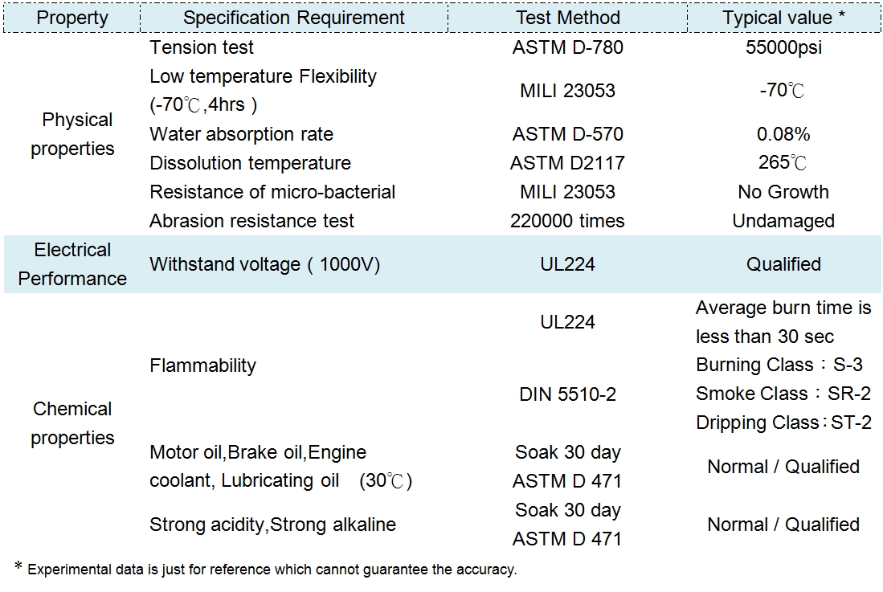The image size is (883, 592).
Task: Click the Test Method column header
Action: (x=567, y=18)
